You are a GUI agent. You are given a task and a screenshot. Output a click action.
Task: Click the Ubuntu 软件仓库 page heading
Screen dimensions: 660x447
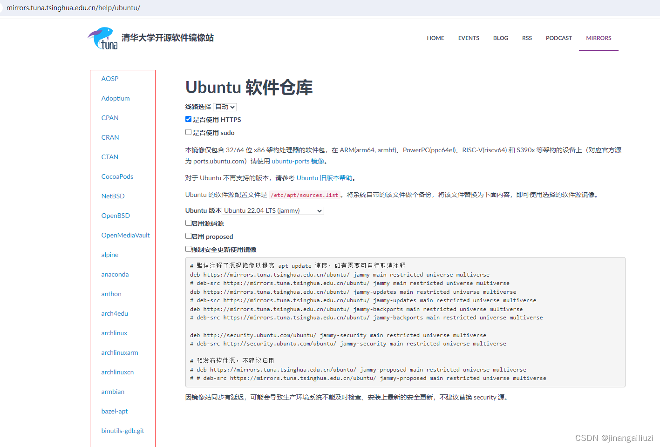pos(249,88)
